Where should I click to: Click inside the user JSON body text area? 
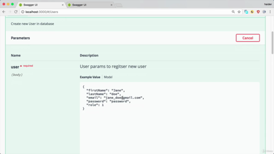pos(170,118)
